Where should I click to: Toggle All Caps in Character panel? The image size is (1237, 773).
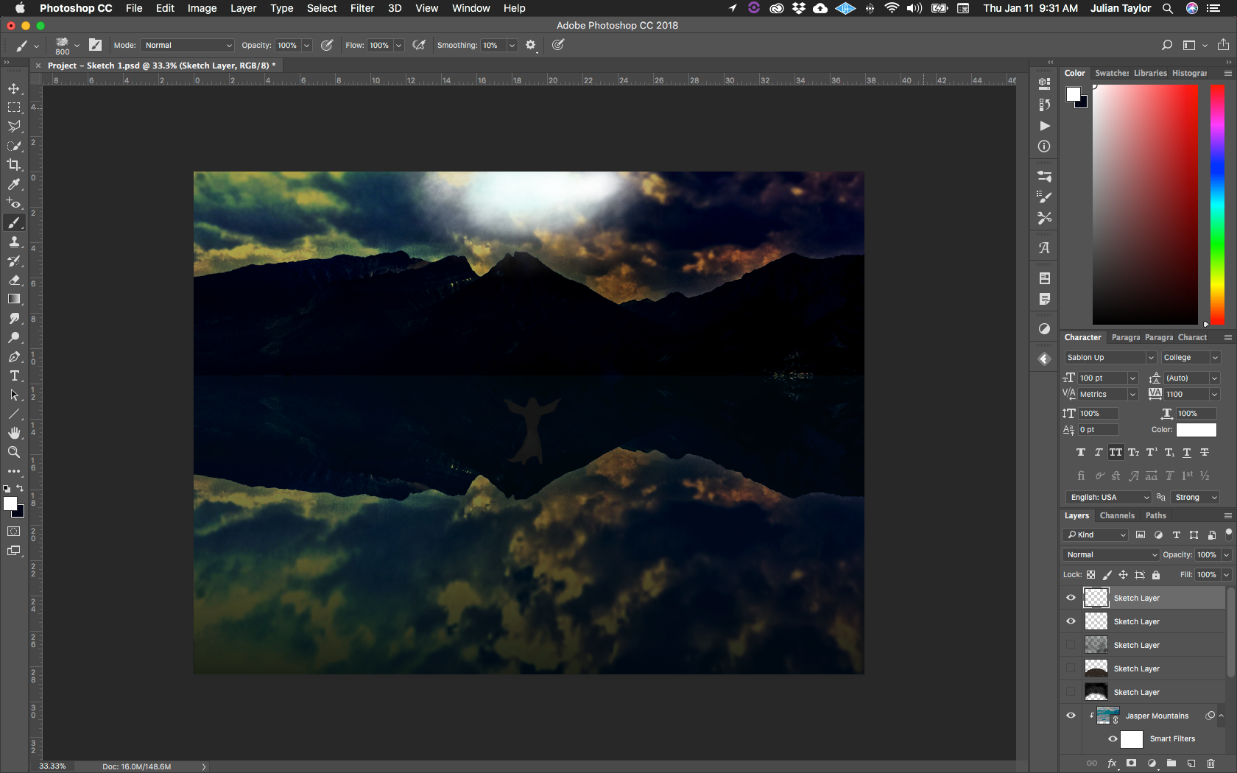point(1116,453)
